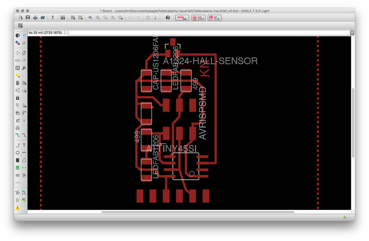Select the Via tool
Image resolution: width=369 pixels, height=241 pixels.
(x=17, y=168)
